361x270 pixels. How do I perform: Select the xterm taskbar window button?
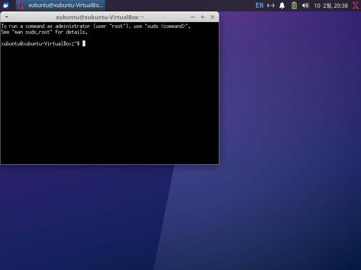pos(60,5)
